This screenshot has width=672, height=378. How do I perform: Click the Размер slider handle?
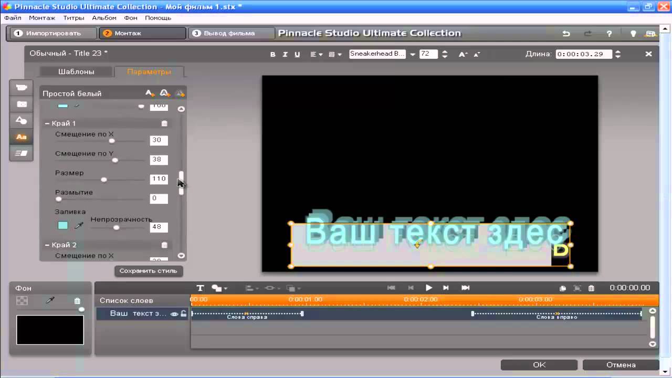coord(103,180)
